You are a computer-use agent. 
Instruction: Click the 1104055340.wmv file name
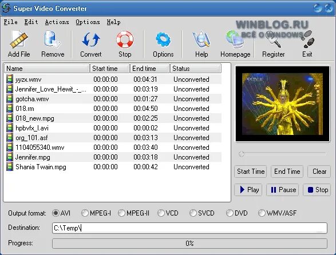click(40, 148)
